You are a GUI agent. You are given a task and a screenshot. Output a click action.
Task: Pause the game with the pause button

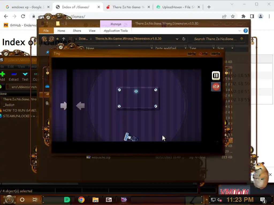[x=216, y=76]
